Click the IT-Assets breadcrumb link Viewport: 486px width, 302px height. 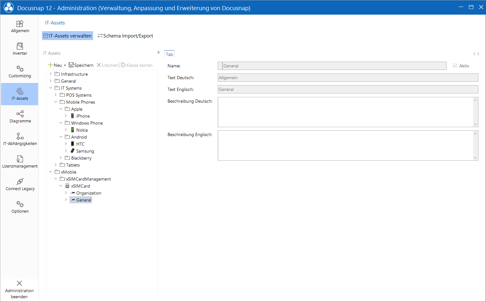point(55,23)
